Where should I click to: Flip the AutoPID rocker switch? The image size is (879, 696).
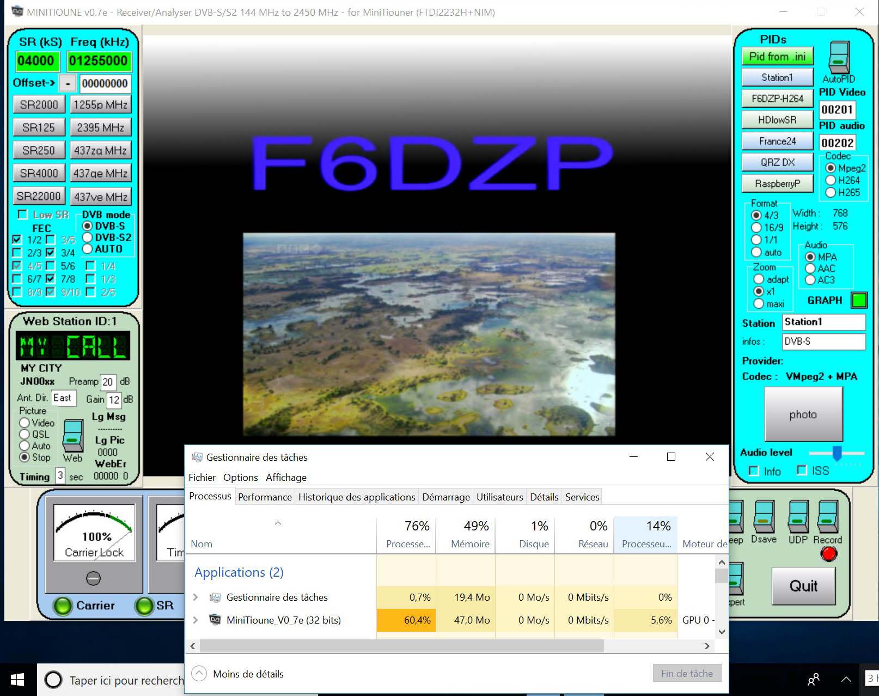pyautogui.click(x=839, y=57)
